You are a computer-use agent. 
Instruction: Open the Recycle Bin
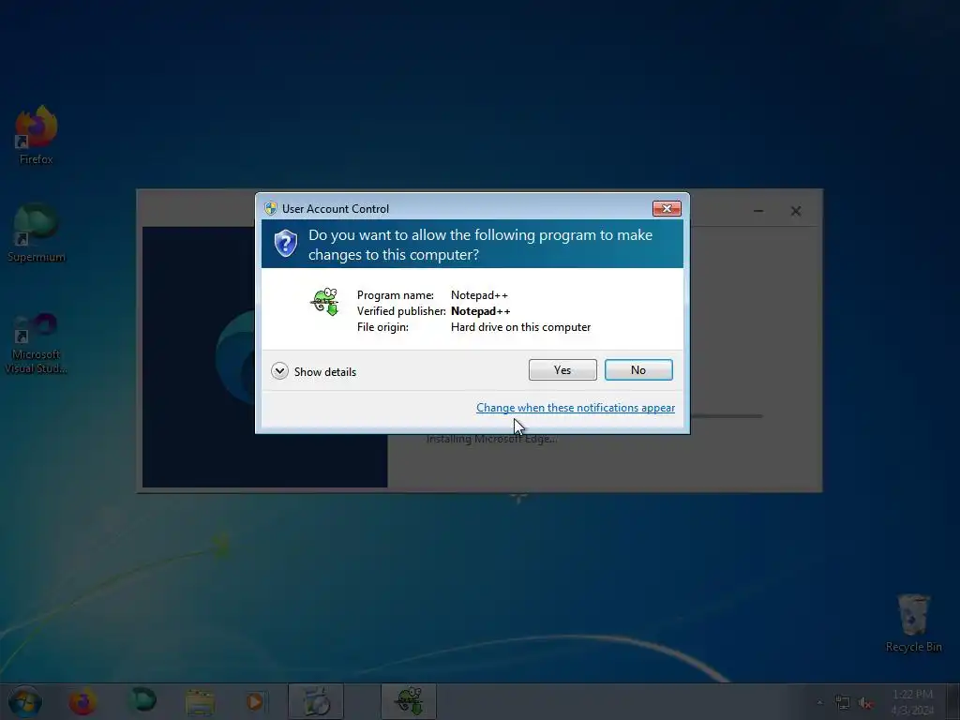[913, 622]
